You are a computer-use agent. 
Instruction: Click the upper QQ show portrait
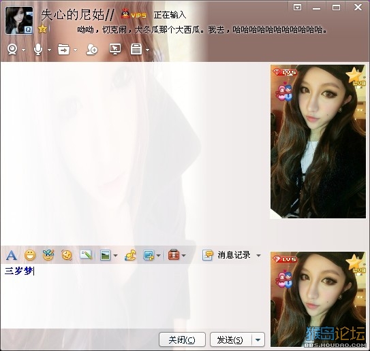pos(318,141)
